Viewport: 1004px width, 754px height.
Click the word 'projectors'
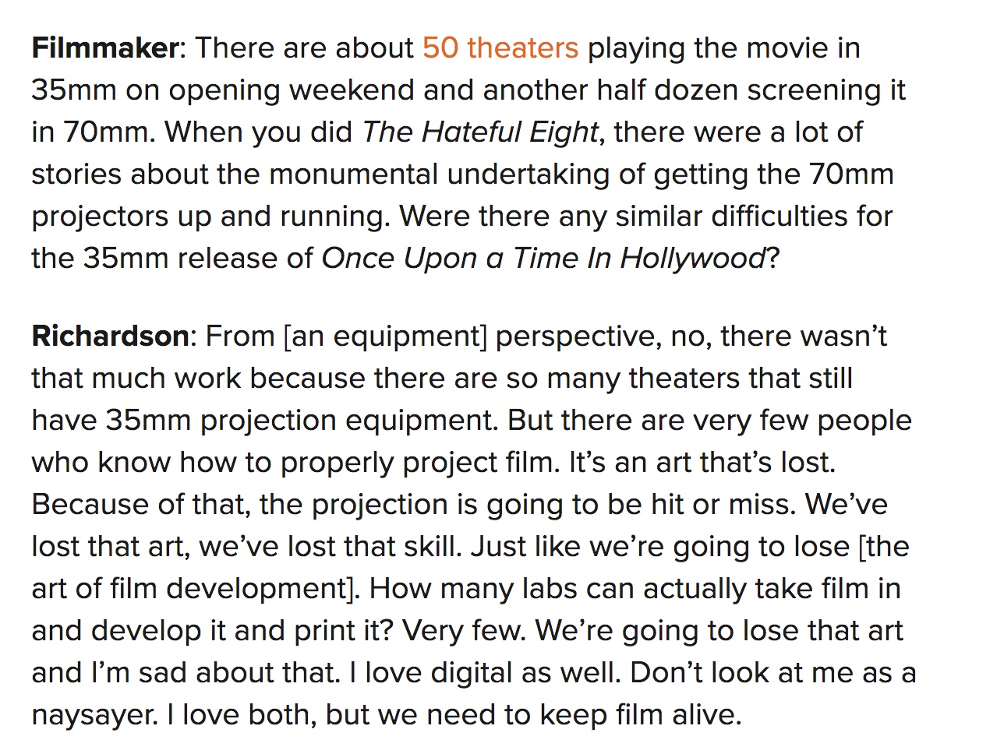tap(100, 217)
